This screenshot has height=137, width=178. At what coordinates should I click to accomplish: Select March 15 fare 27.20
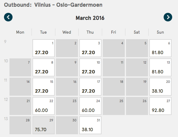(44, 87)
